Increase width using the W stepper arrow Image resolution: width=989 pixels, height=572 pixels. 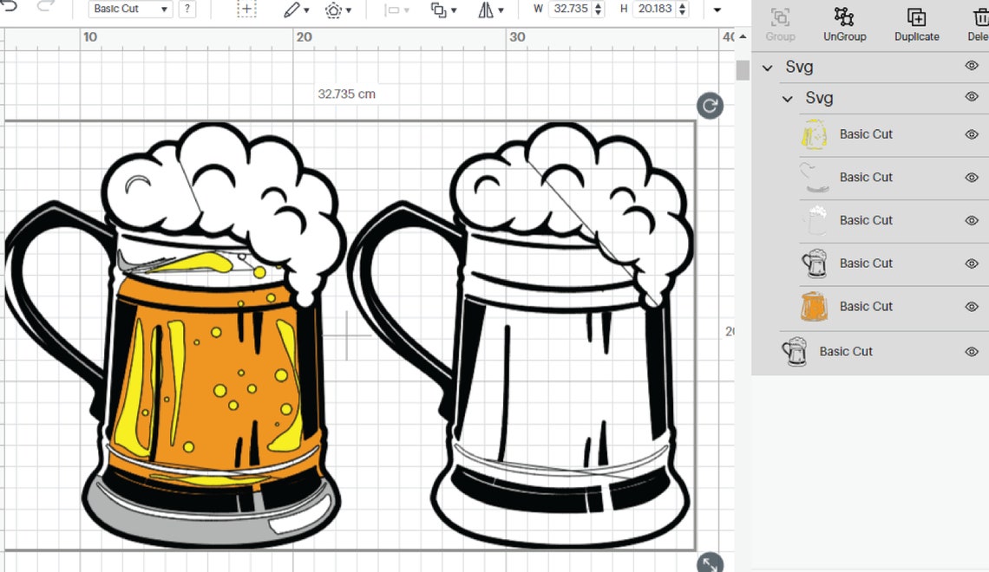(x=599, y=5)
